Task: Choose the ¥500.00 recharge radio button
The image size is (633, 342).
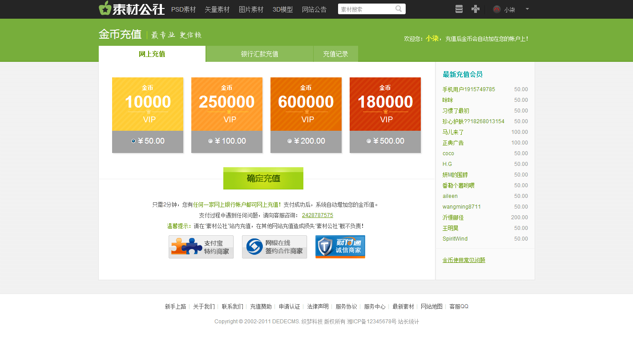Action: [x=369, y=141]
